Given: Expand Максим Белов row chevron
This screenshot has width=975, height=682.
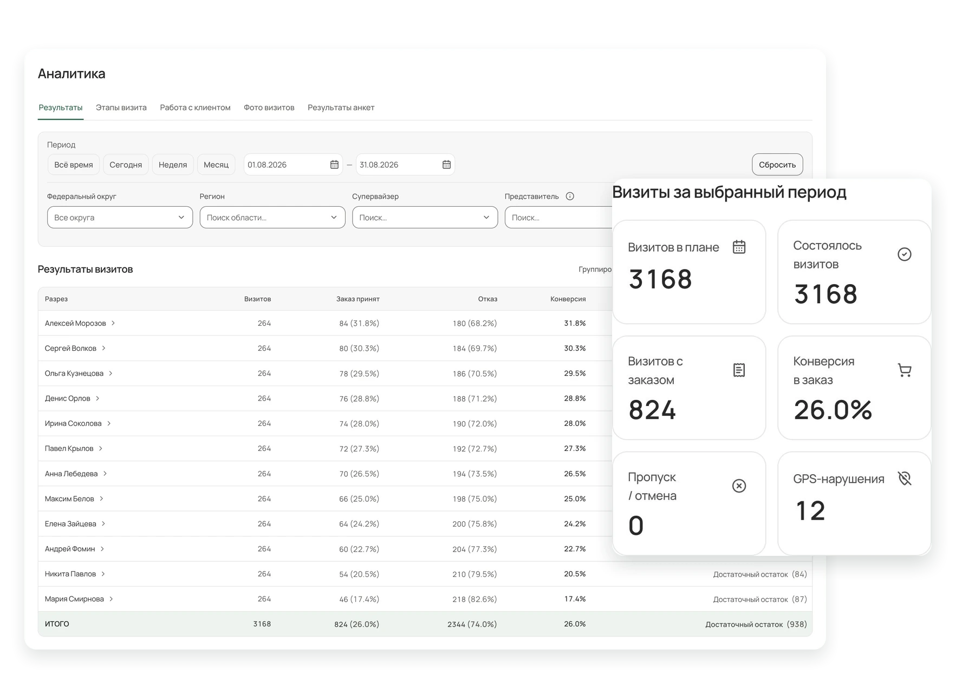Looking at the screenshot, I should coord(101,499).
